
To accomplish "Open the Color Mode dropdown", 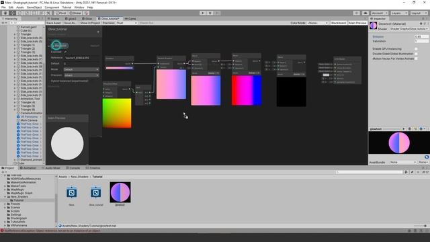I will coord(317,23).
